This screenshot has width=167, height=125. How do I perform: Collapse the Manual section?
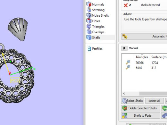124,48
